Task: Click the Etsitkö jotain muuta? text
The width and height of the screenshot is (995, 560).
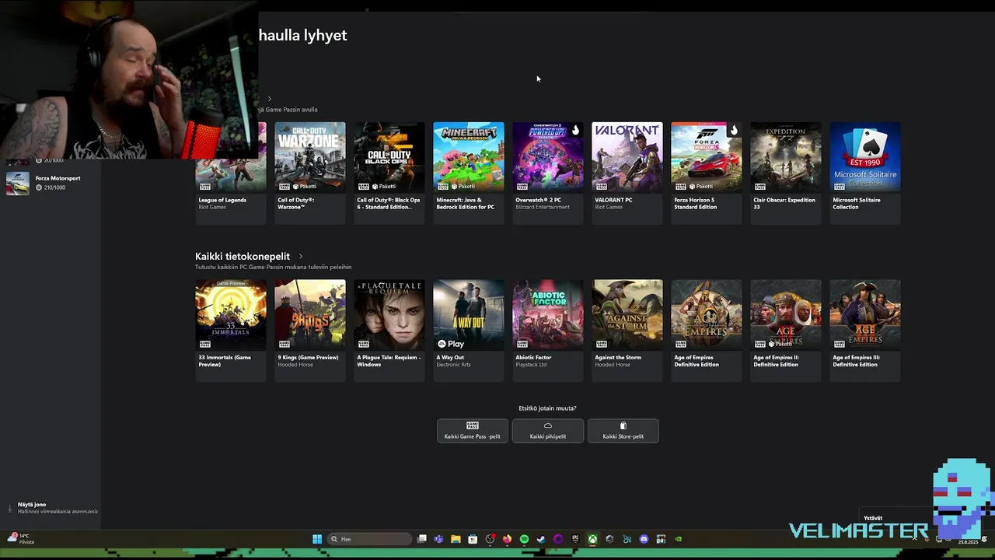Action: (547, 408)
